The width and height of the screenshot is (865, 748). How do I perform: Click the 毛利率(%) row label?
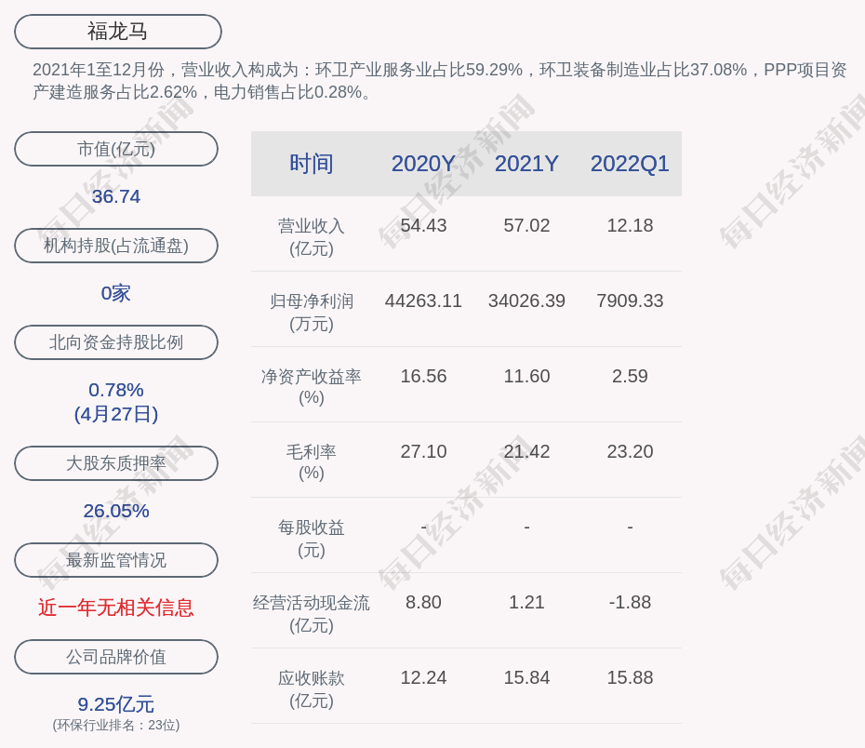coord(312,462)
